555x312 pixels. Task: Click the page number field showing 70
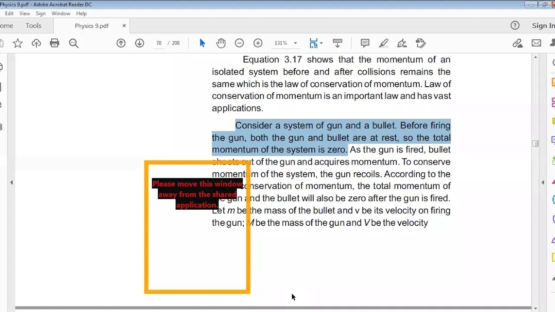(159, 43)
